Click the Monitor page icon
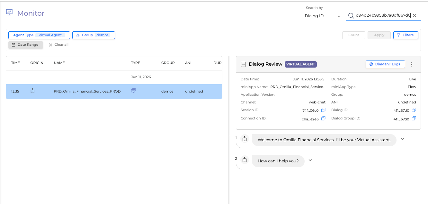The height and width of the screenshot is (204, 428). 9,12
